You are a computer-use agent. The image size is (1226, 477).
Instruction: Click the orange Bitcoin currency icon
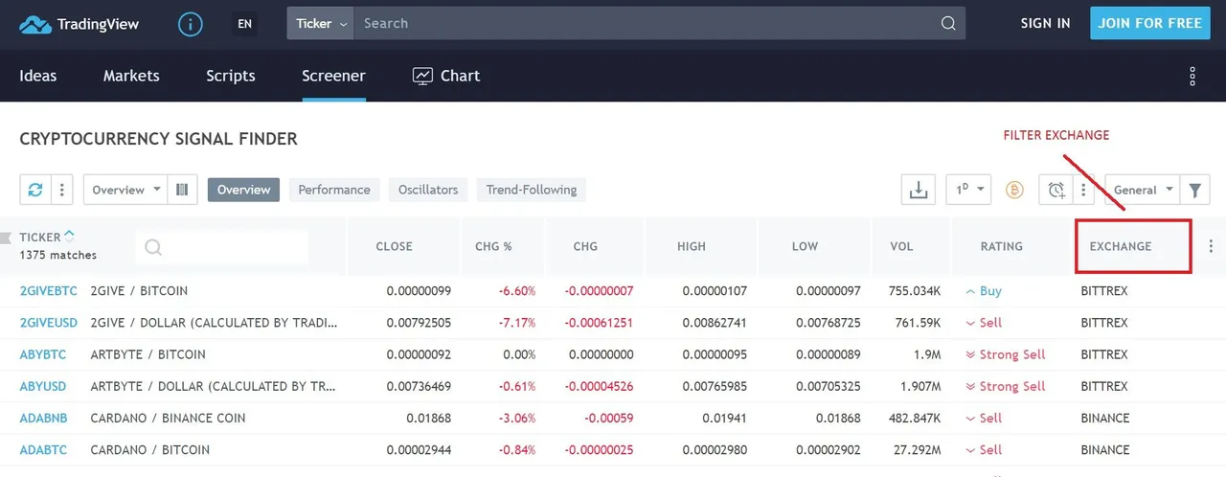[1014, 190]
